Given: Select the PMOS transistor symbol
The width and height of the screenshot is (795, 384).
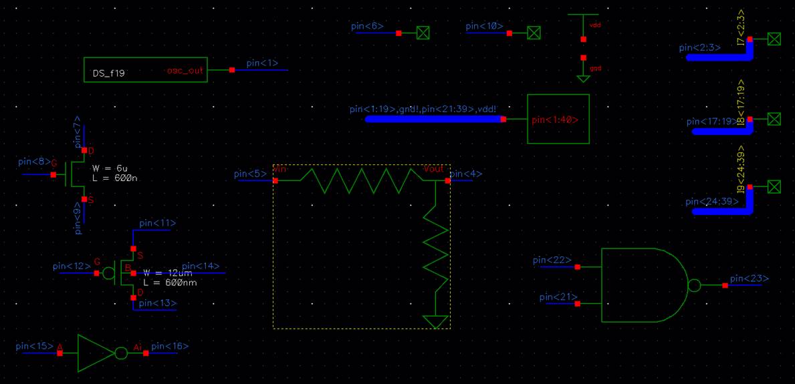Looking at the screenshot, I should [120, 273].
